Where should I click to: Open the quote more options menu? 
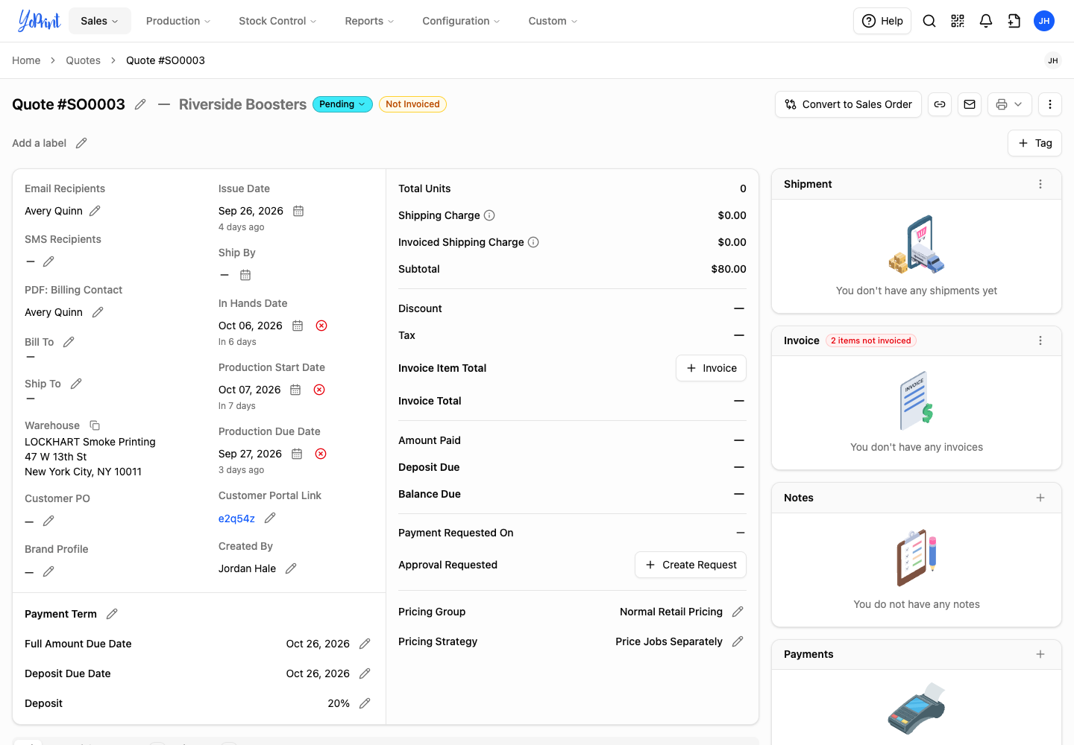[1050, 104]
